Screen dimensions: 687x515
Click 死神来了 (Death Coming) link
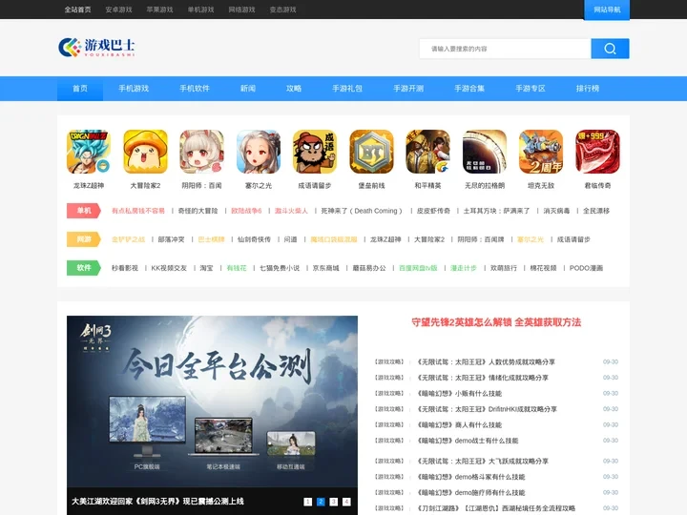[362, 211]
